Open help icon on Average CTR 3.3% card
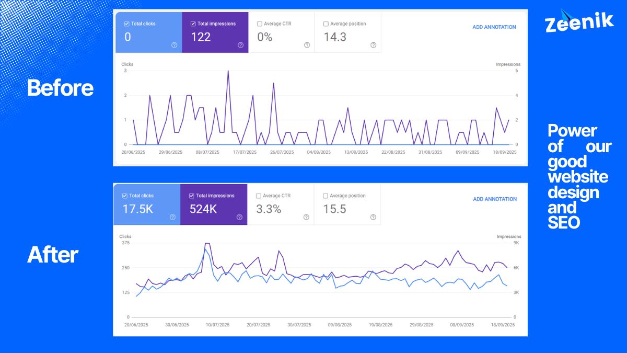 (x=306, y=217)
